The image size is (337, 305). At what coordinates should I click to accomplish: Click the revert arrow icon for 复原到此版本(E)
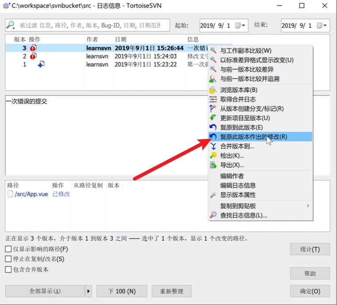[213, 127]
